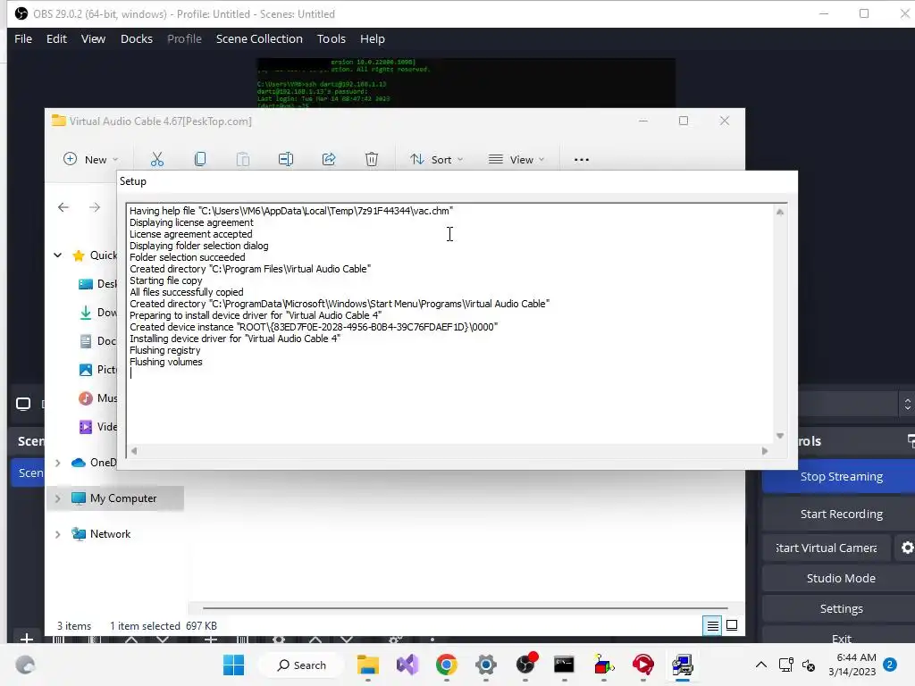915x686 pixels.
Task: Open the clock and date in taskbar
Action: [x=852, y=665]
